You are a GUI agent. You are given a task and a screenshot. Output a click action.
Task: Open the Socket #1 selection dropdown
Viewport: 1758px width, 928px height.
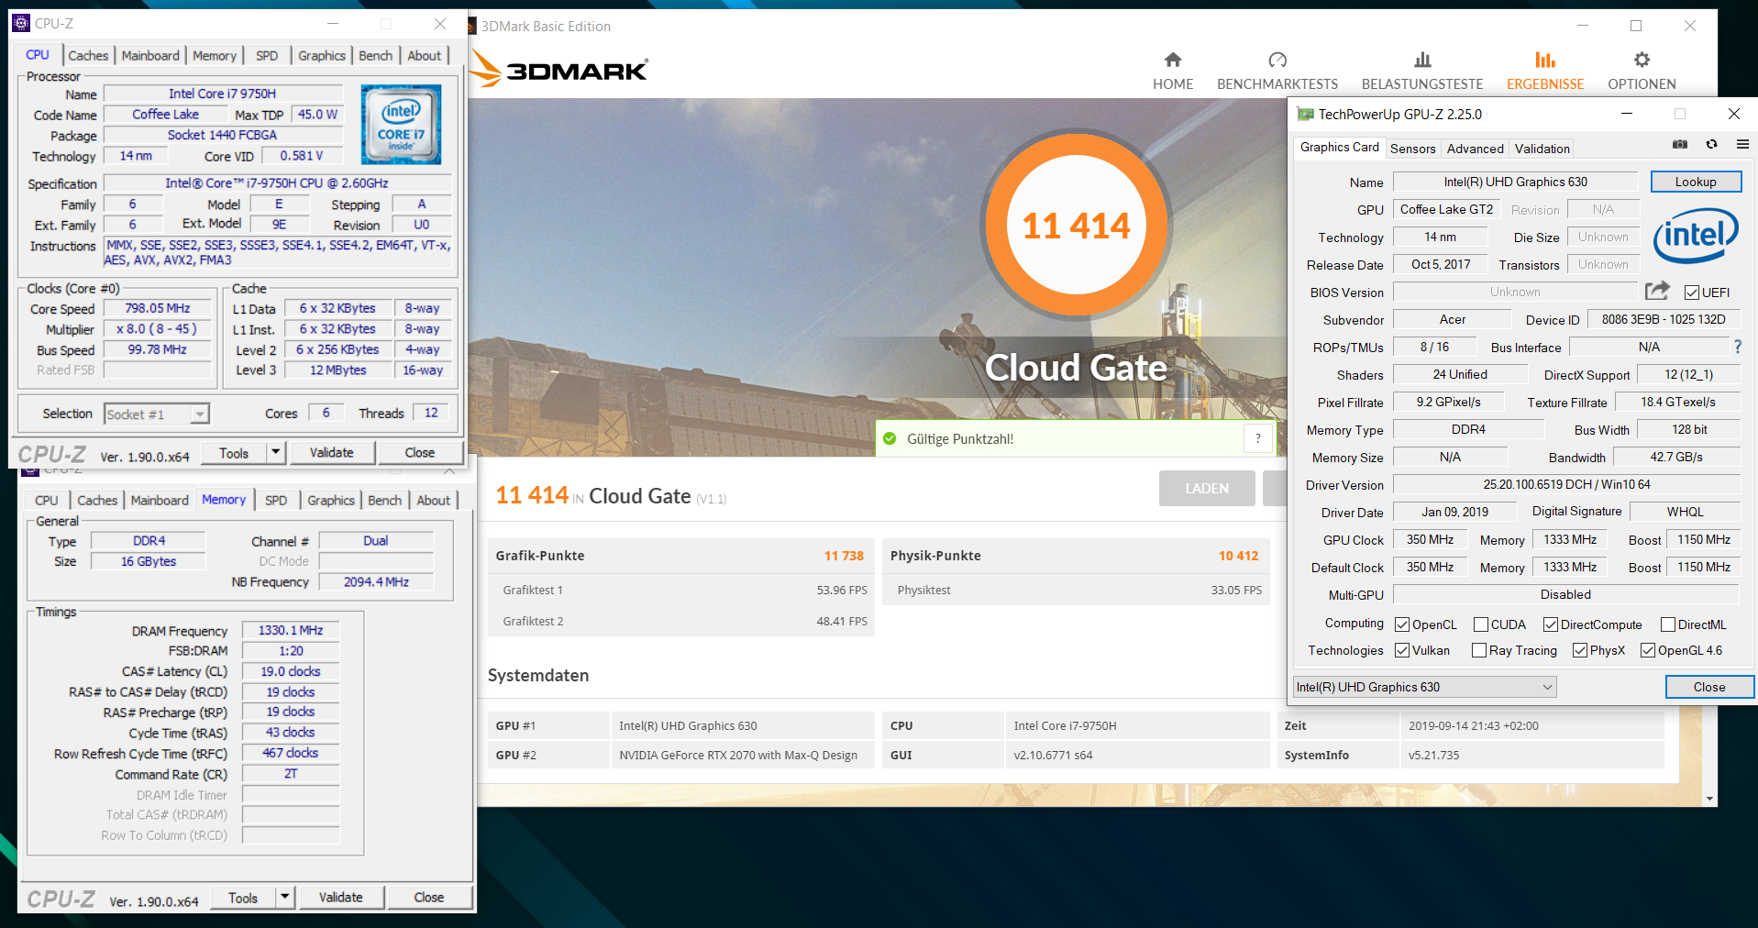click(157, 414)
